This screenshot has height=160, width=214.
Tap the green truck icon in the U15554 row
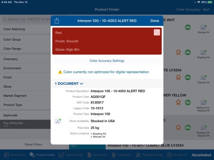(188, 77)
